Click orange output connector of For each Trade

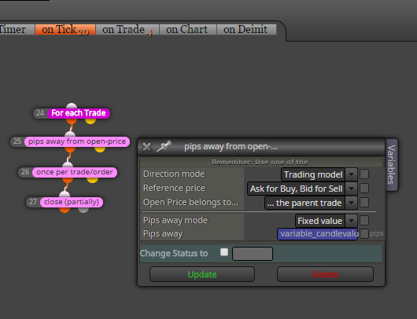point(72,121)
